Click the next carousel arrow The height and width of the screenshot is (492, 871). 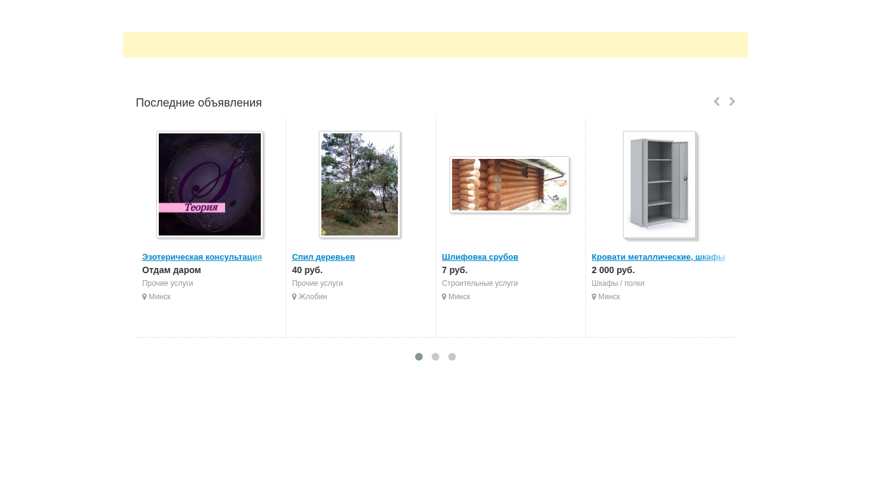tap(732, 101)
